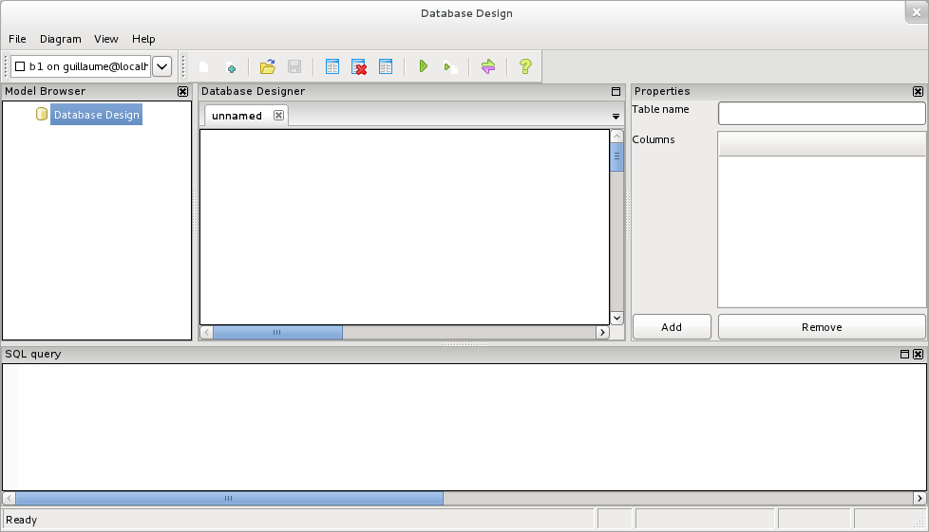Click the green play execute icon

[424, 67]
